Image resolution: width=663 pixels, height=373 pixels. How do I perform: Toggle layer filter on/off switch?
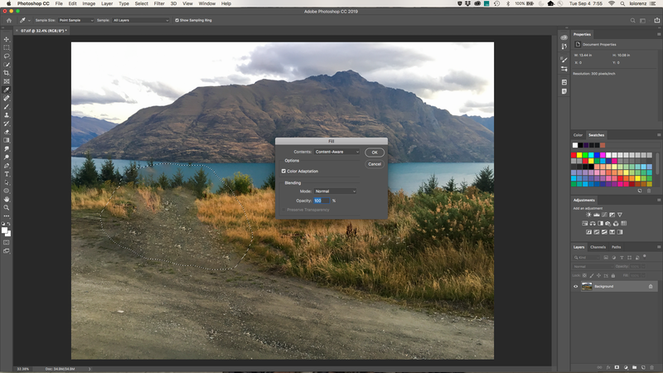[x=645, y=256]
